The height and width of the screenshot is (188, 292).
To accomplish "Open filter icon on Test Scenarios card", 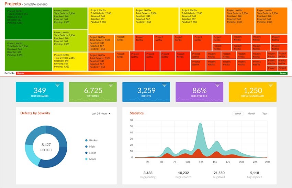I will point(57,85).
